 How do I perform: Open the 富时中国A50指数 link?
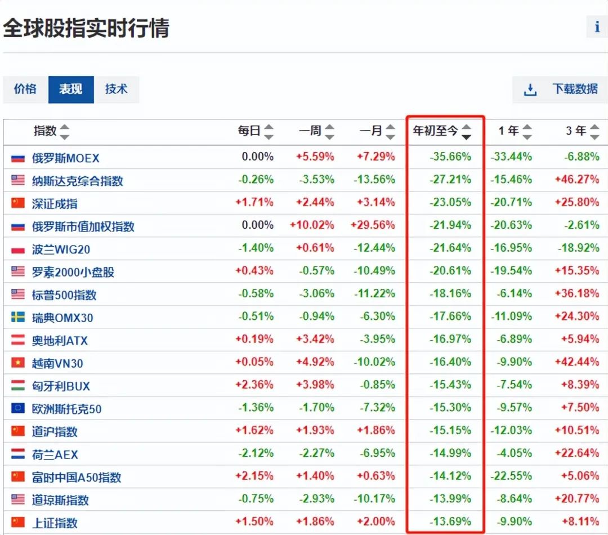77,477
